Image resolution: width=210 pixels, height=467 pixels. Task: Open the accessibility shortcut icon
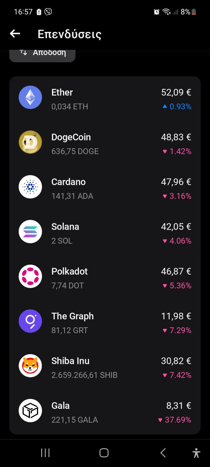(196, 453)
